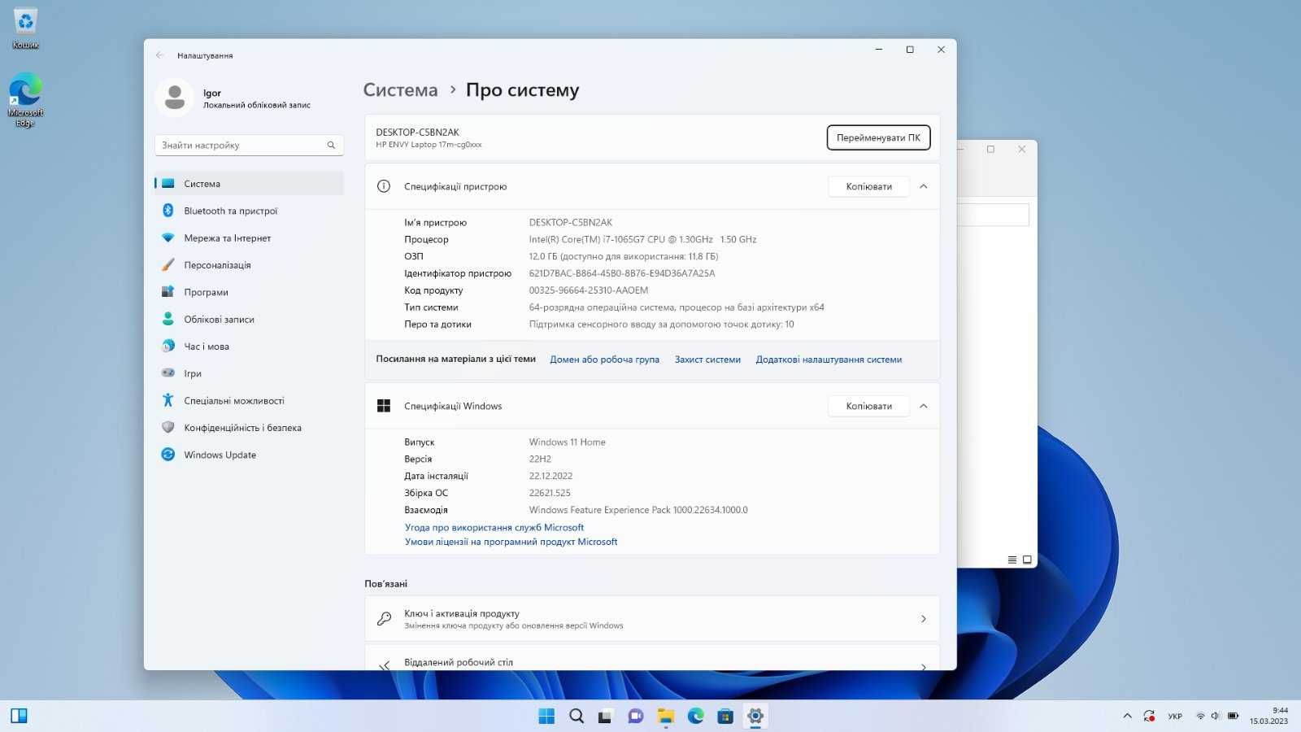Open Спеціальні можливості settings

[x=249, y=401]
